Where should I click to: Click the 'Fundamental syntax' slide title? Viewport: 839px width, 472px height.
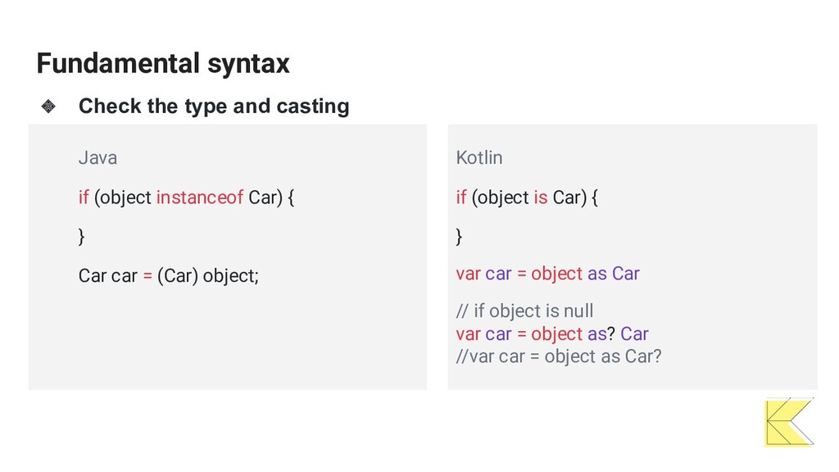(x=163, y=63)
